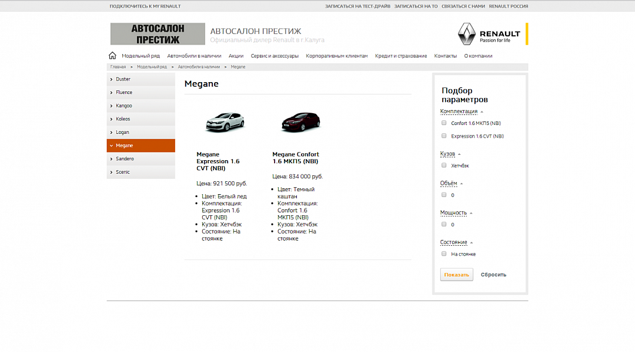Click the Сбросить reset link
Viewport: 635px width, 352px height.
pyautogui.click(x=493, y=275)
